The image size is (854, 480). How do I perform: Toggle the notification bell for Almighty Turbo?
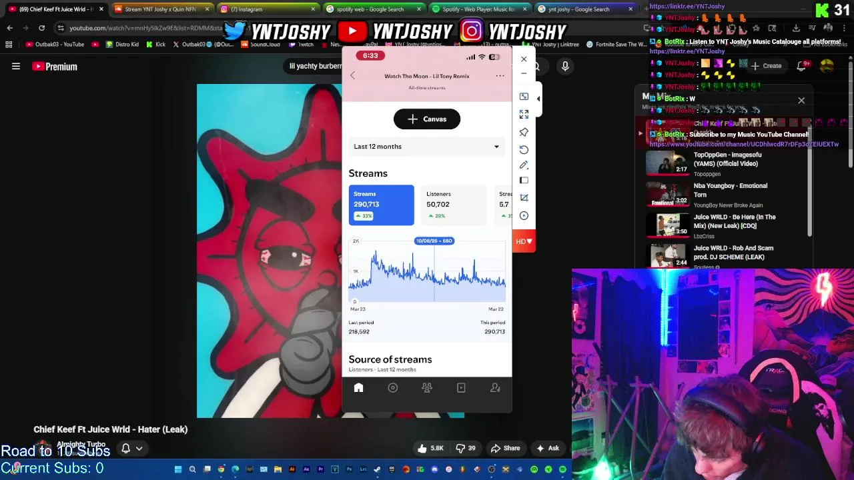[131, 449]
